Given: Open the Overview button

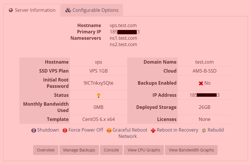Looking at the screenshot, I should pos(46,150).
